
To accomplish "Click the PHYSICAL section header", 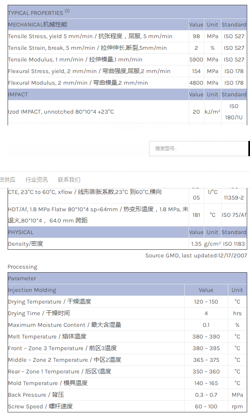I will coord(21,232).
